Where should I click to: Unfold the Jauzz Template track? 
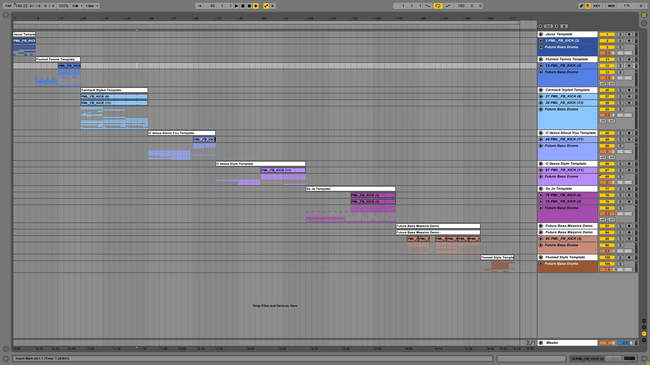coord(541,34)
